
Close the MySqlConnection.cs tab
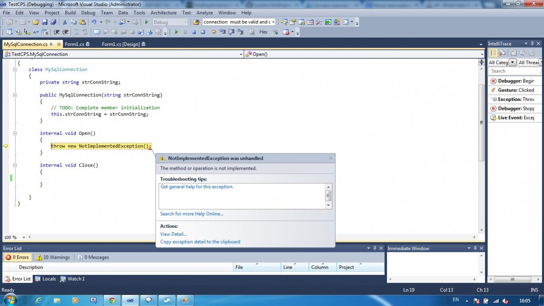coord(59,44)
